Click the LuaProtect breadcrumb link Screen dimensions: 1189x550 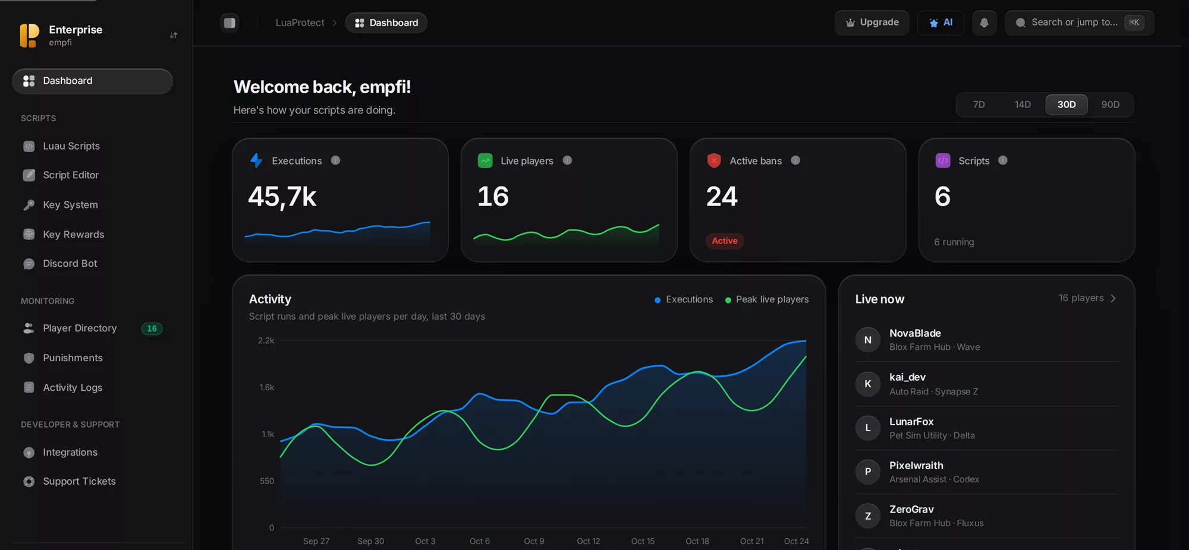coord(300,23)
